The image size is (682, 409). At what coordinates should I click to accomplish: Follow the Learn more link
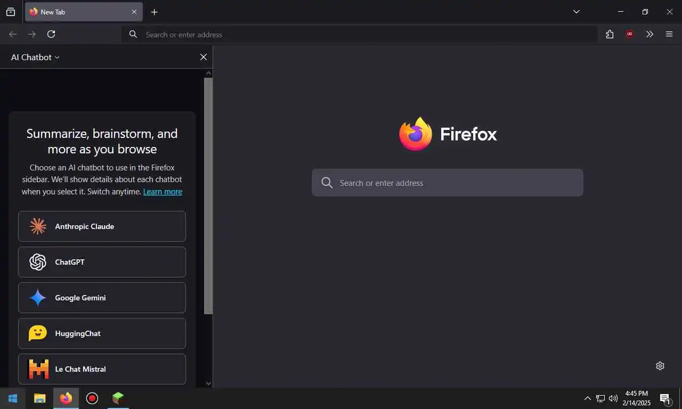[x=163, y=192]
